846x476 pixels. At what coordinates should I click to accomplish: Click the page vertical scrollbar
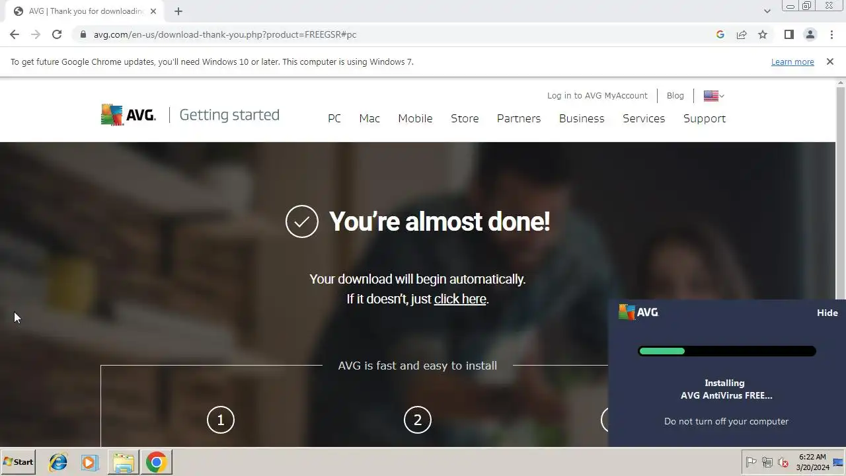click(x=841, y=261)
